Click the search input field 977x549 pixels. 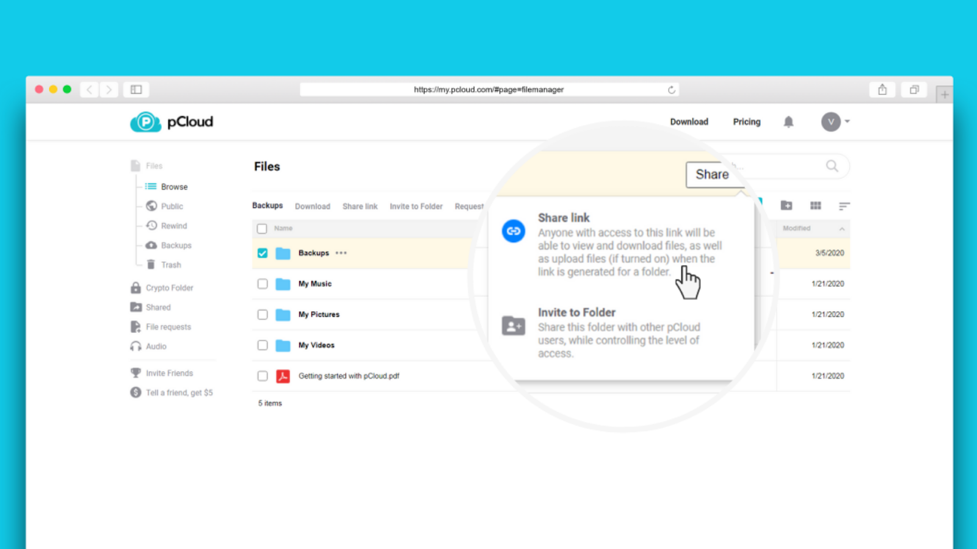(x=785, y=166)
